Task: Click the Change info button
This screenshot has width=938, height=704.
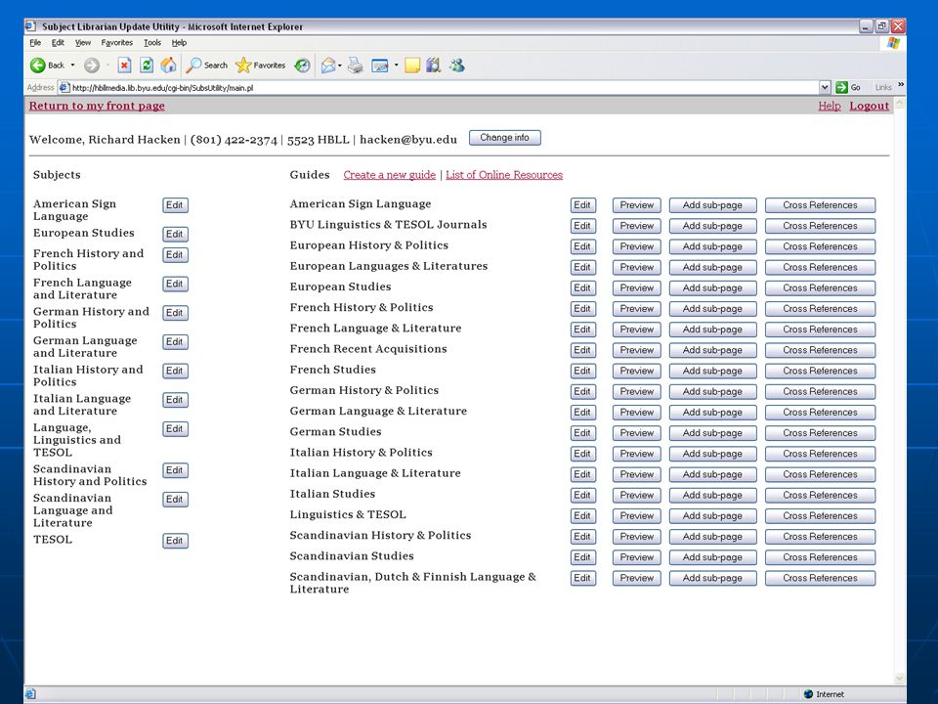Action: (x=505, y=138)
